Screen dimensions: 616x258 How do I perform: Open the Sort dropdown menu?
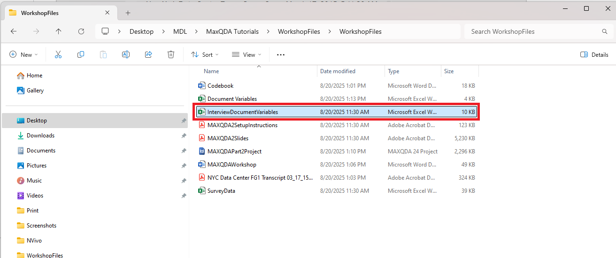pyautogui.click(x=205, y=55)
